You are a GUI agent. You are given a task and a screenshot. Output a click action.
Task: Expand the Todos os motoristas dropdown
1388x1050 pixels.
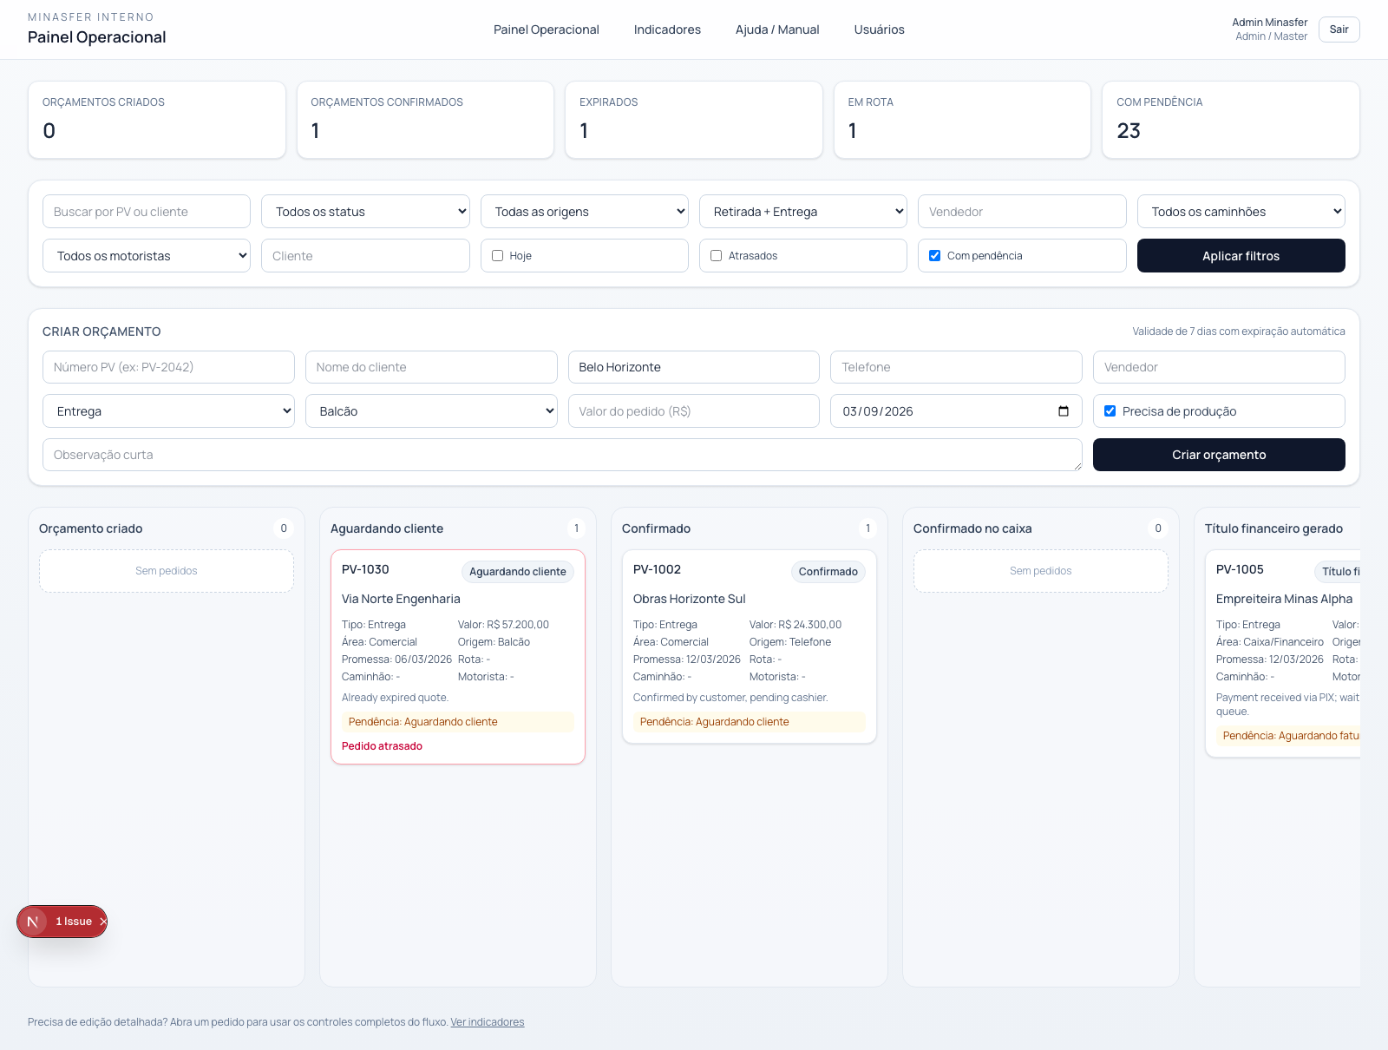coord(147,256)
